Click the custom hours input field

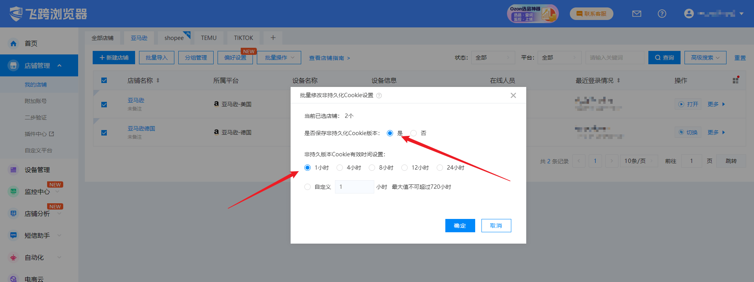point(354,187)
